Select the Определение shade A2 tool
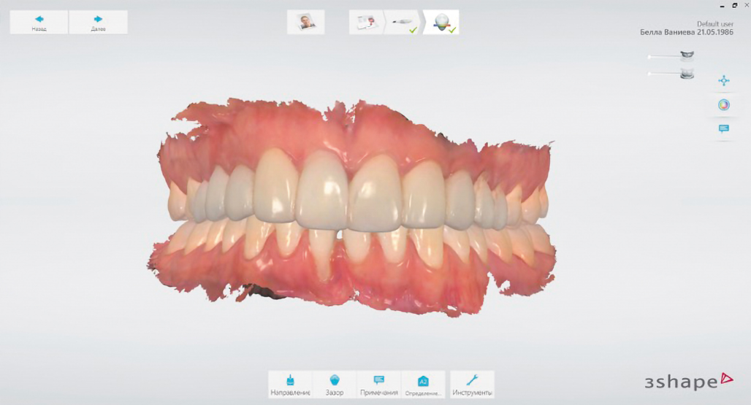This screenshot has height=405, width=751. pos(423,385)
